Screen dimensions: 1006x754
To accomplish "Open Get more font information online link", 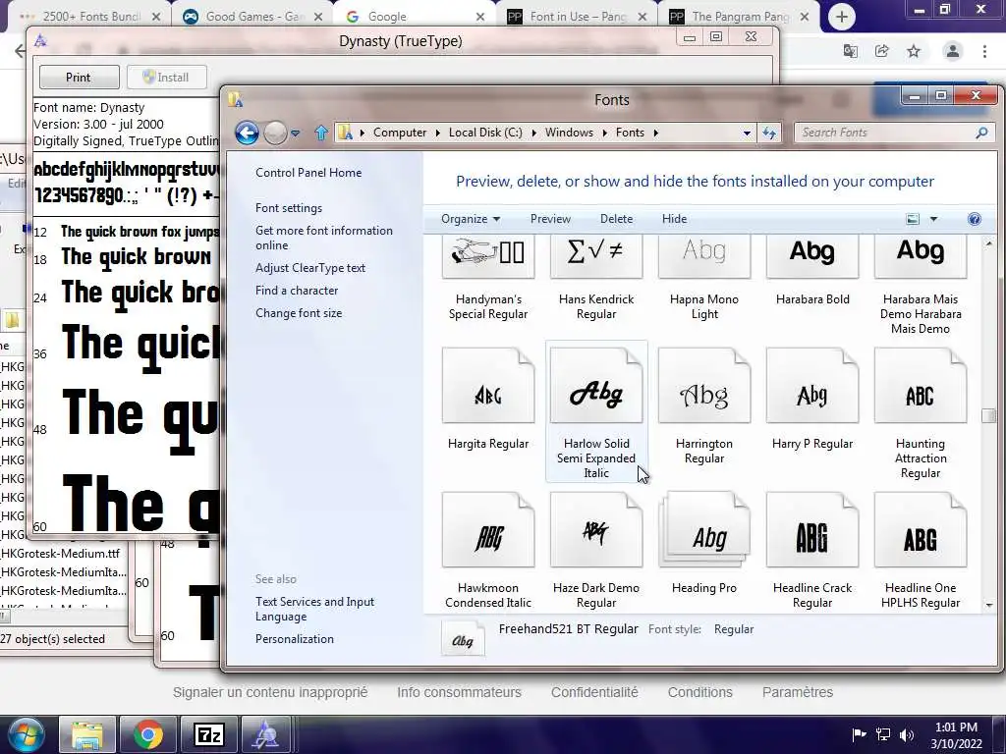I will click(x=324, y=238).
